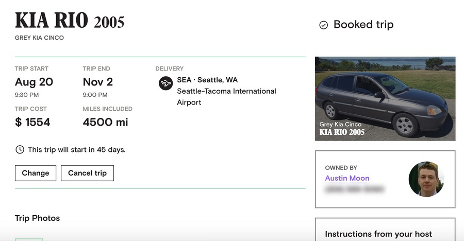This screenshot has width=464, height=241.
Task: Click the airplane delivery icon
Action: pos(165,83)
